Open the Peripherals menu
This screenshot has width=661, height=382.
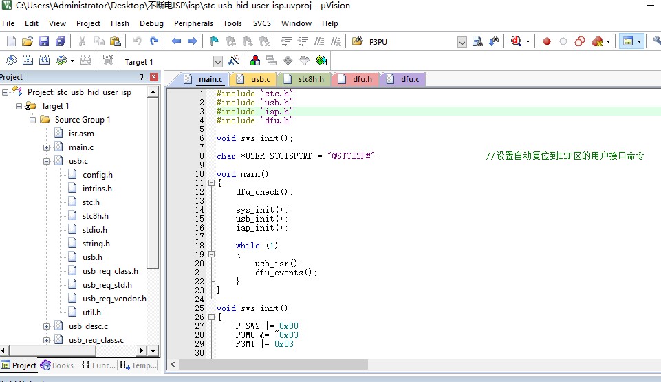[193, 23]
